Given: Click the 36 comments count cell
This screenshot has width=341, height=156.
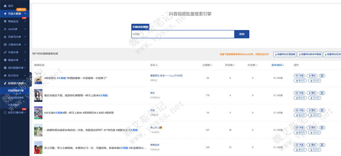Looking at the screenshot, I should coord(230,130).
